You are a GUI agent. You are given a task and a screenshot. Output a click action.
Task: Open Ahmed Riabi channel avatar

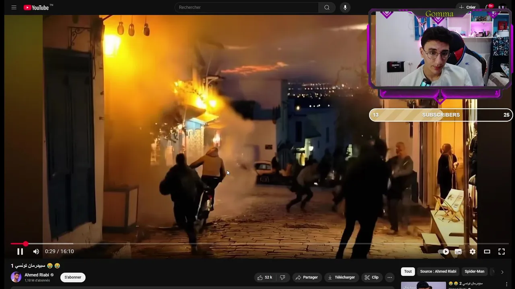pos(16,277)
